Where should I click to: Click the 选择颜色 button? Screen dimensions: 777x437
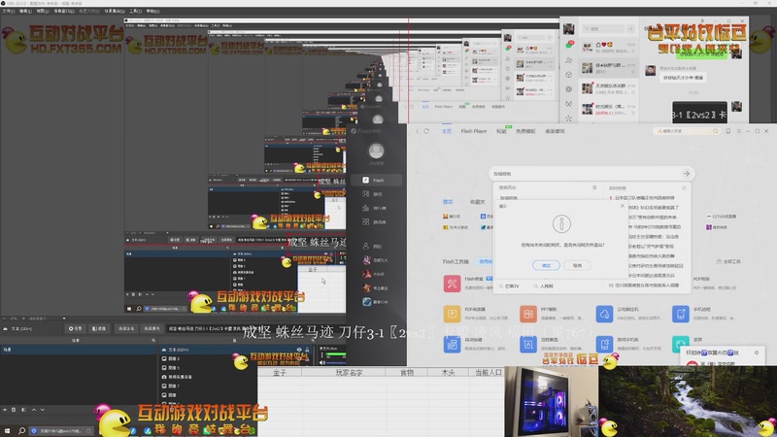[152, 328]
